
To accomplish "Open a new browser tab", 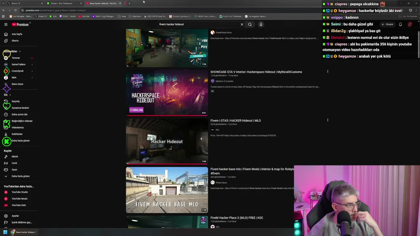I will tap(129, 3).
